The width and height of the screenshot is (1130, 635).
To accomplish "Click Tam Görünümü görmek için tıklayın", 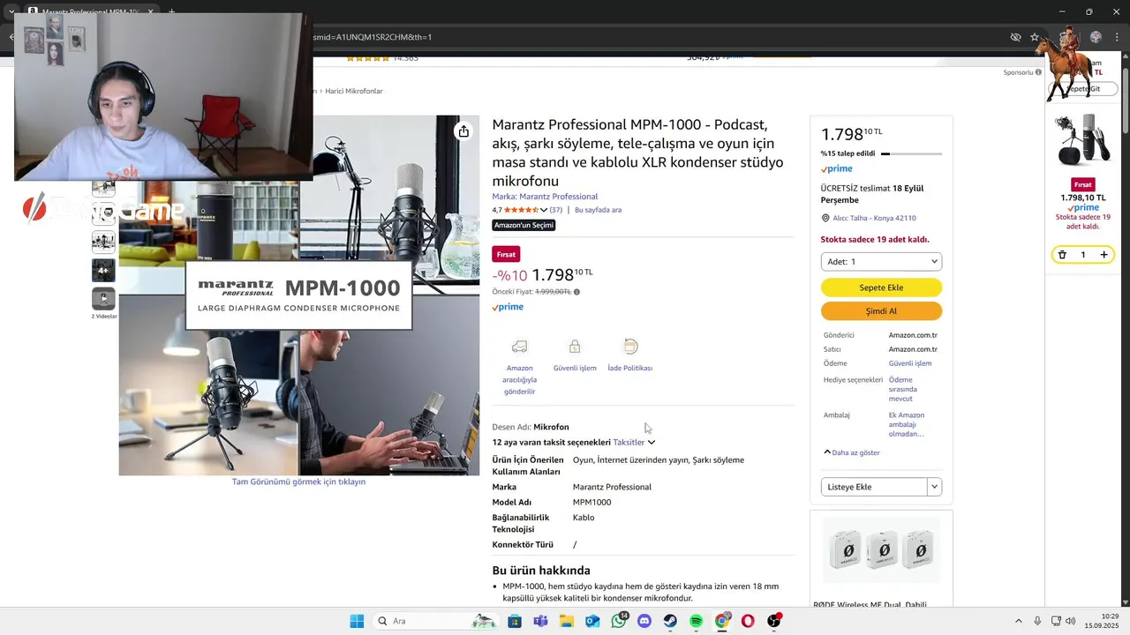I will [x=298, y=482].
